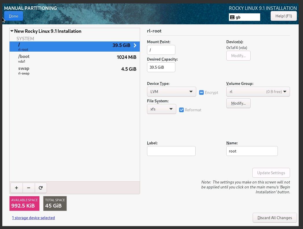Image resolution: width=303 pixels, height=229 pixels.
Task: Remove selected mount point with minus button
Action: coord(29,188)
